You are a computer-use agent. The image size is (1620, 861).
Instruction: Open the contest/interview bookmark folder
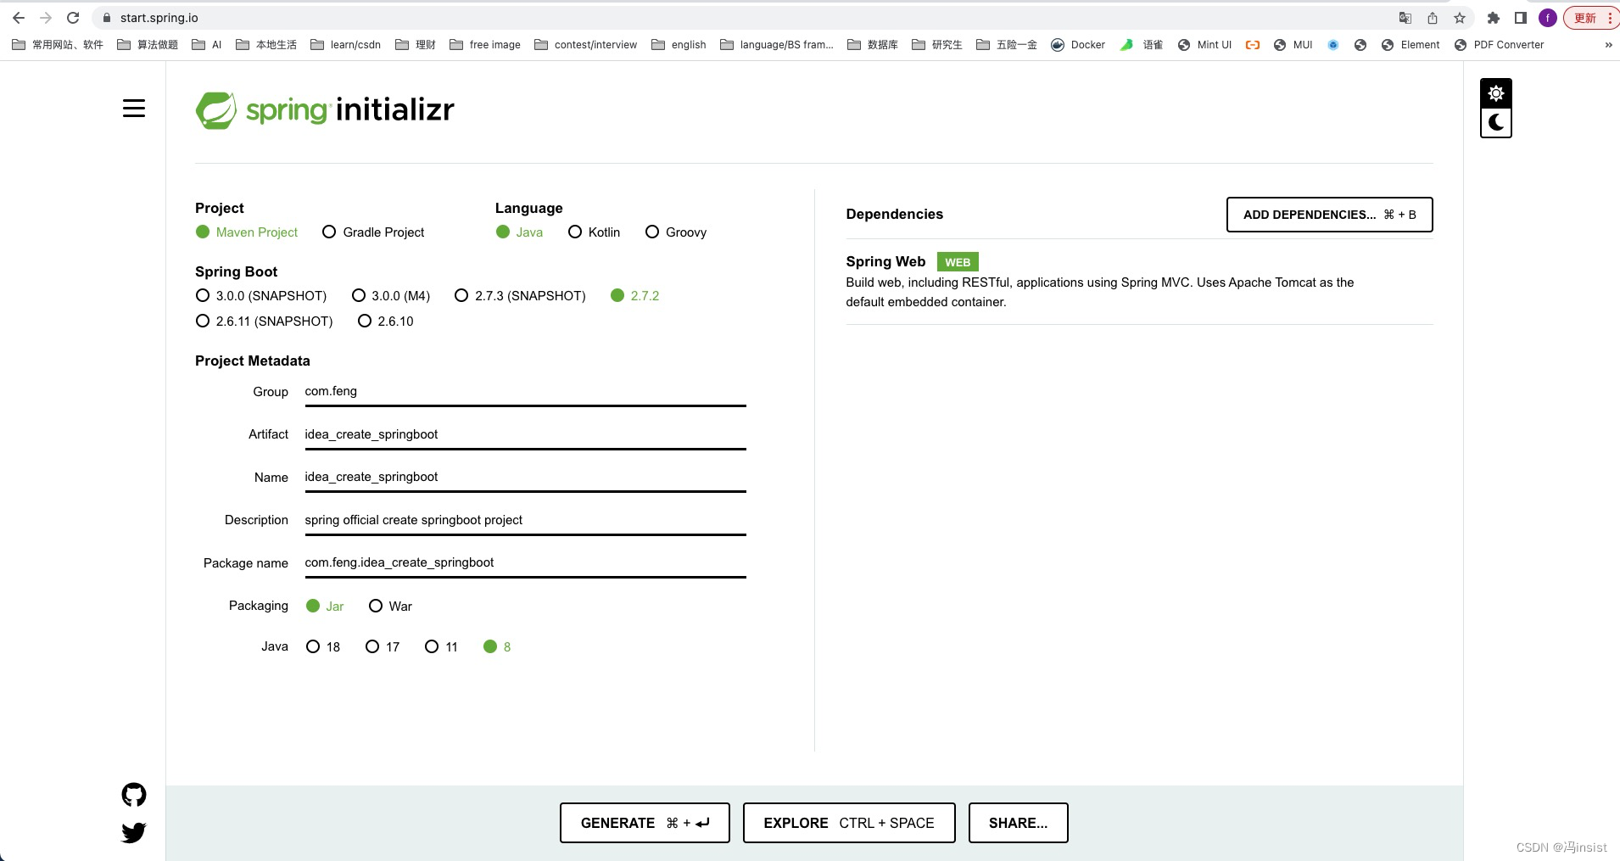[x=586, y=45]
